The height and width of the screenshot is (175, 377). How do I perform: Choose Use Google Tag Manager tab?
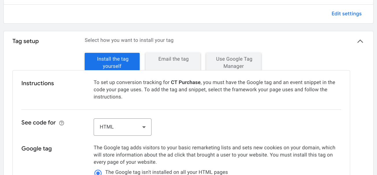tap(234, 62)
